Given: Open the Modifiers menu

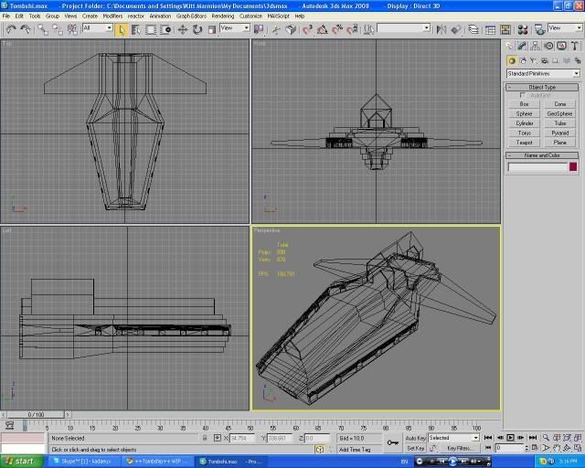Looking at the screenshot, I should click(x=112, y=16).
